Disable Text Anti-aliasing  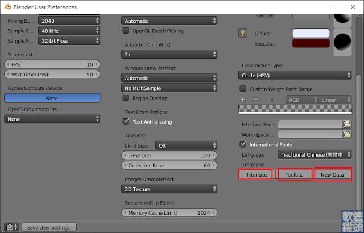tap(126, 121)
